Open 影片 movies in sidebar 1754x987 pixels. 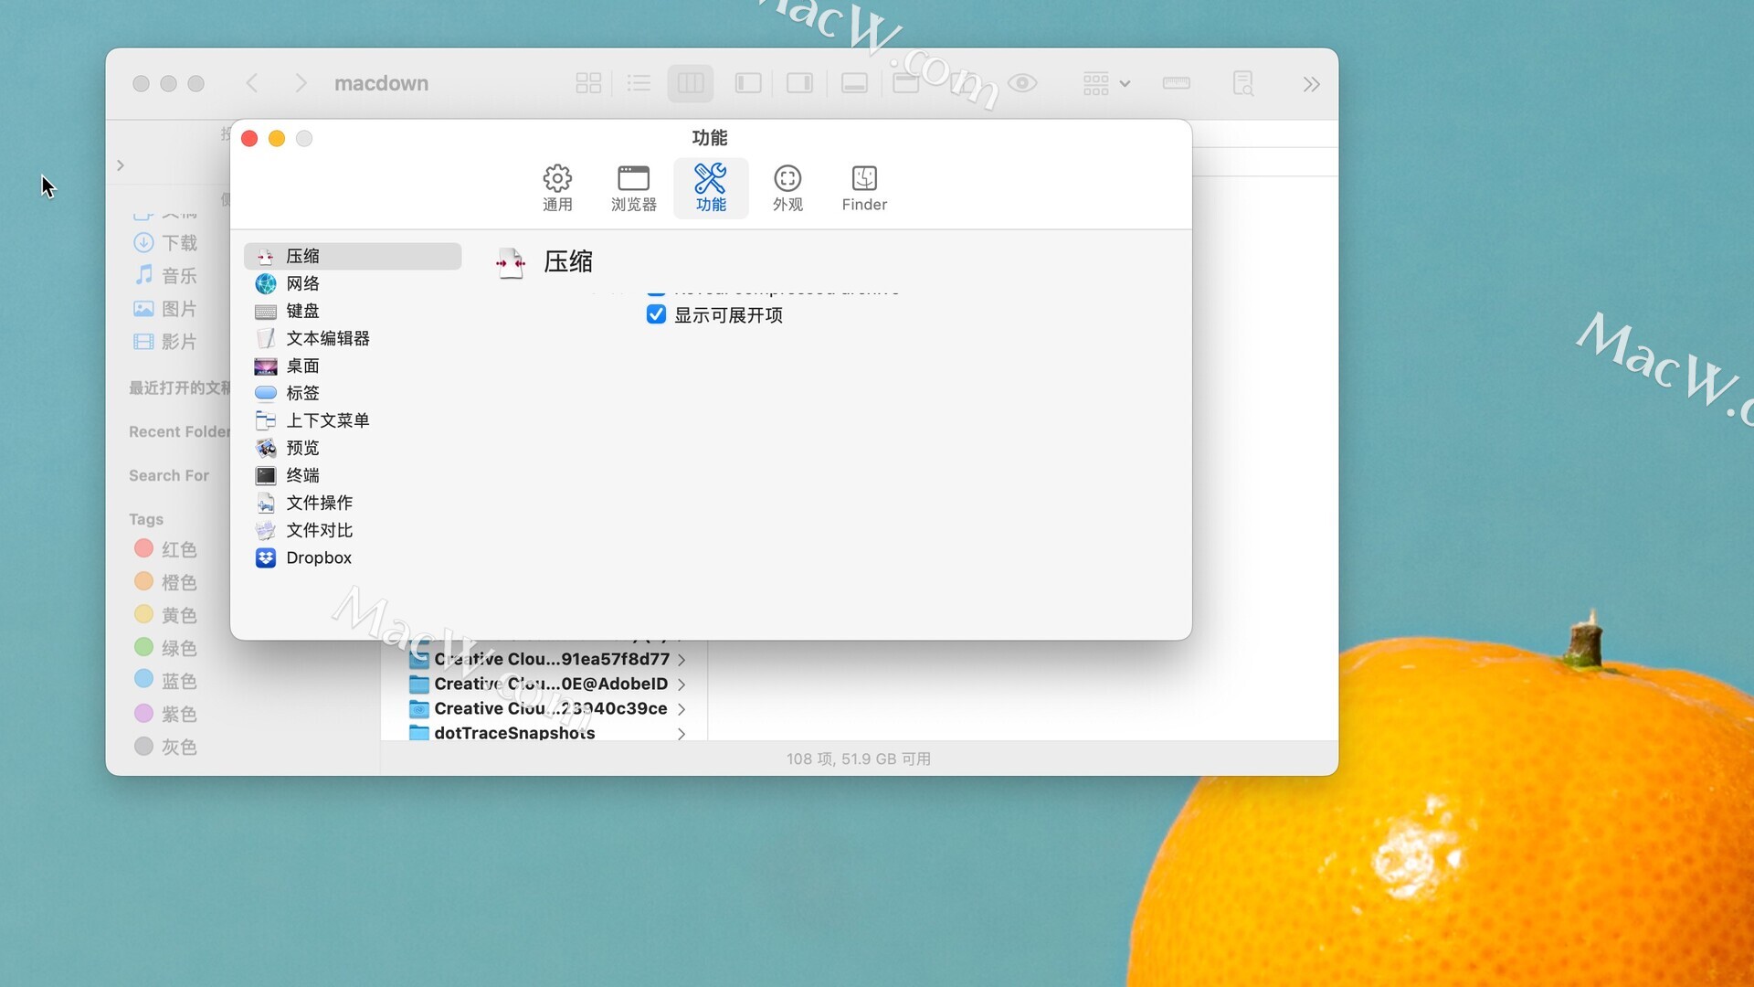coord(165,342)
